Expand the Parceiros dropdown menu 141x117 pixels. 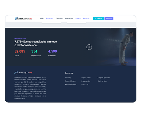pos(87,18)
